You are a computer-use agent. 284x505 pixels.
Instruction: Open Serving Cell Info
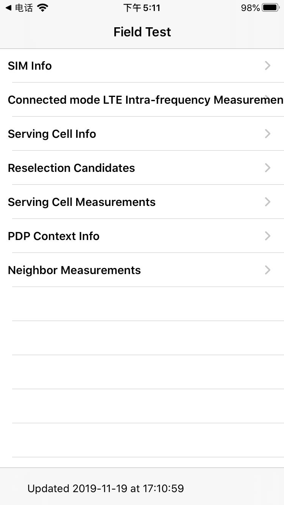[52, 134]
